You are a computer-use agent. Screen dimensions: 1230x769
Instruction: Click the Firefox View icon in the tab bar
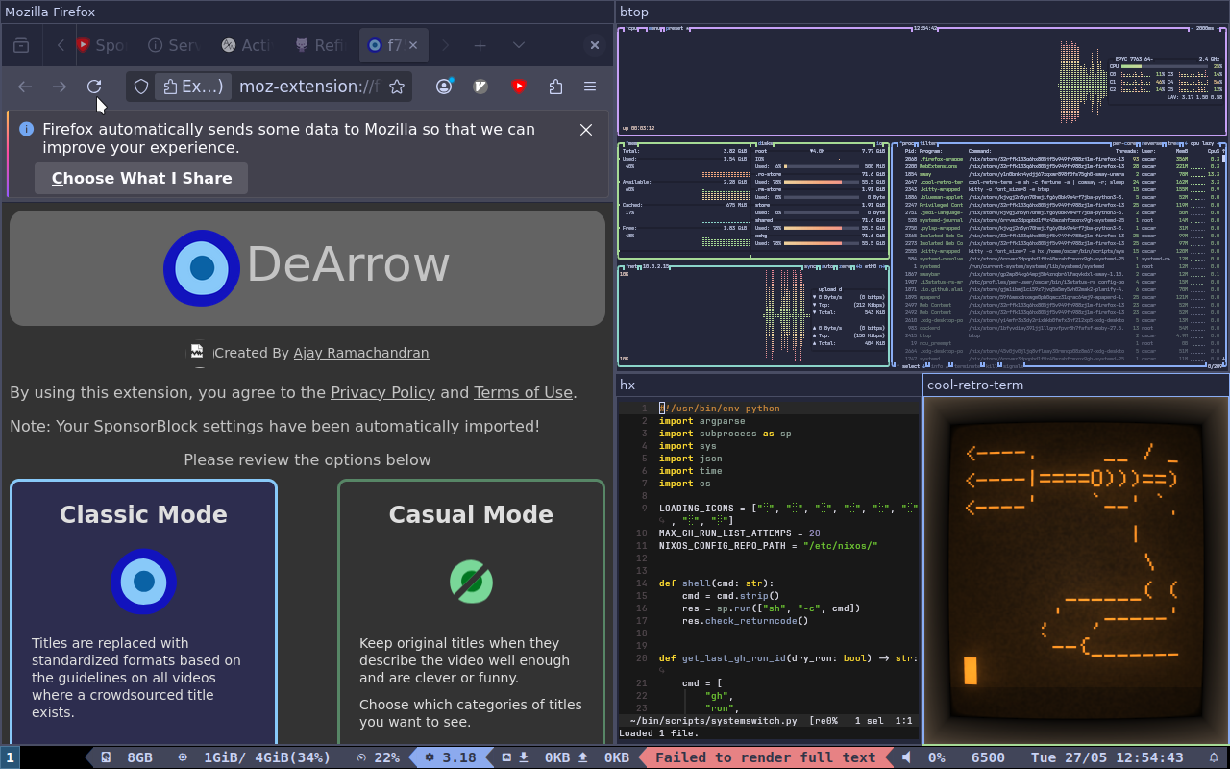[x=21, y=45]
